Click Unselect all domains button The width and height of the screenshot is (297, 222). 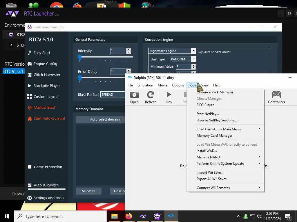point(118,191)
